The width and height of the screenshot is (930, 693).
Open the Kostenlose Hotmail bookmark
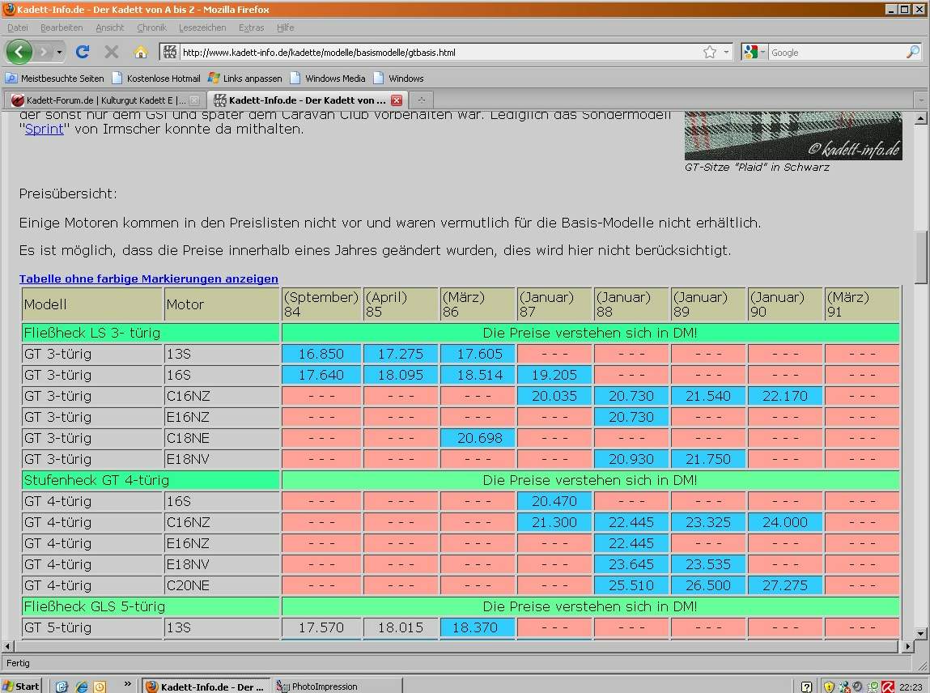[x=163, y=79]
